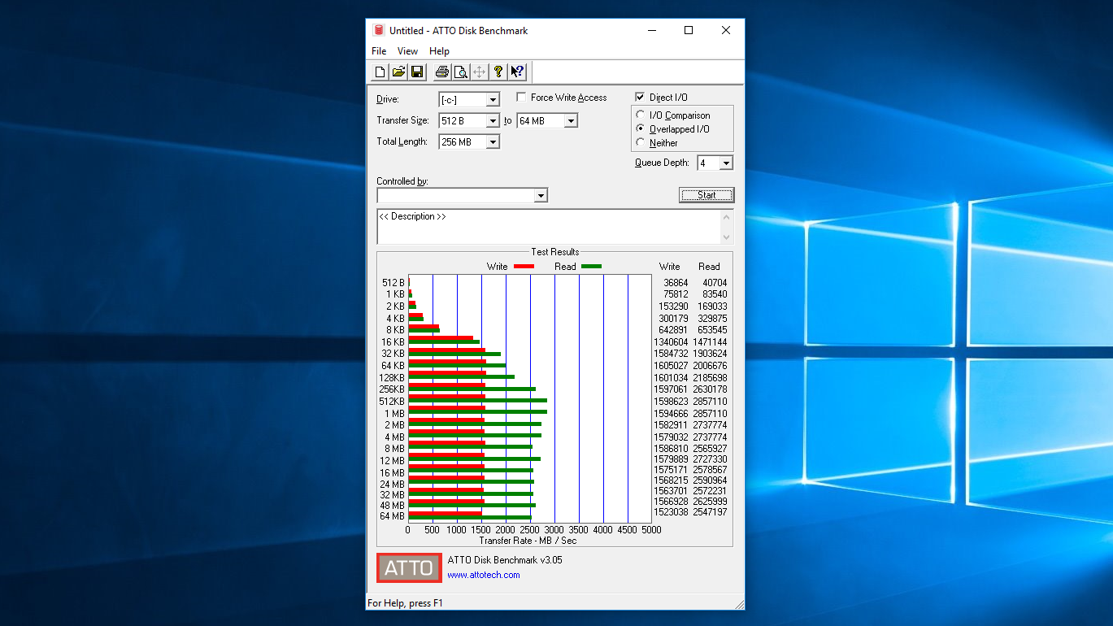Viewport: 1113px width, 626px height.
Task: Click the Open file toolbar icon
Action: pyautogui.click(x=398, y=72)
